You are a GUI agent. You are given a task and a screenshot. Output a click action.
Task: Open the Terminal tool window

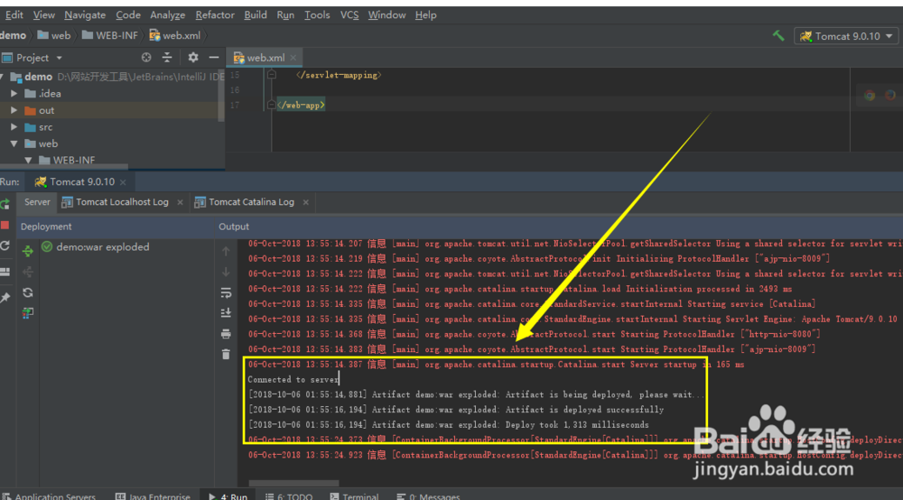tap(354, 496)
